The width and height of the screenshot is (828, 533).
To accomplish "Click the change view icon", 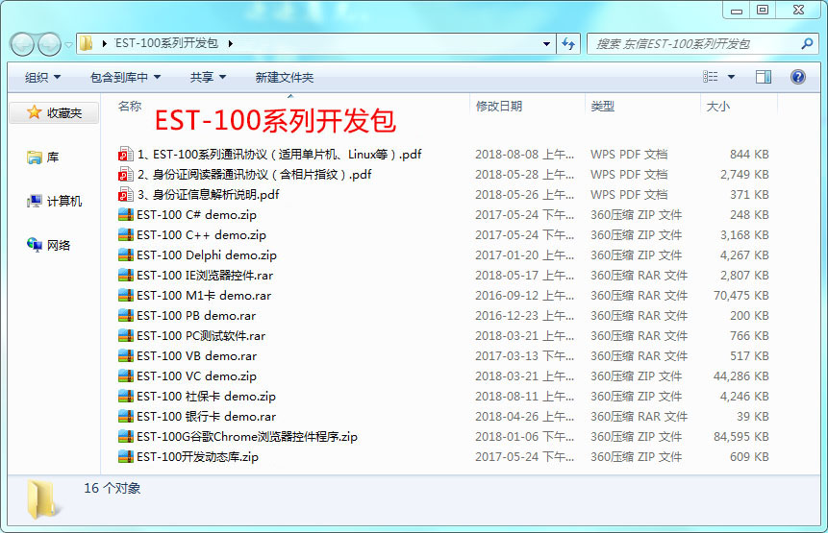I will [x=711, y=77].
